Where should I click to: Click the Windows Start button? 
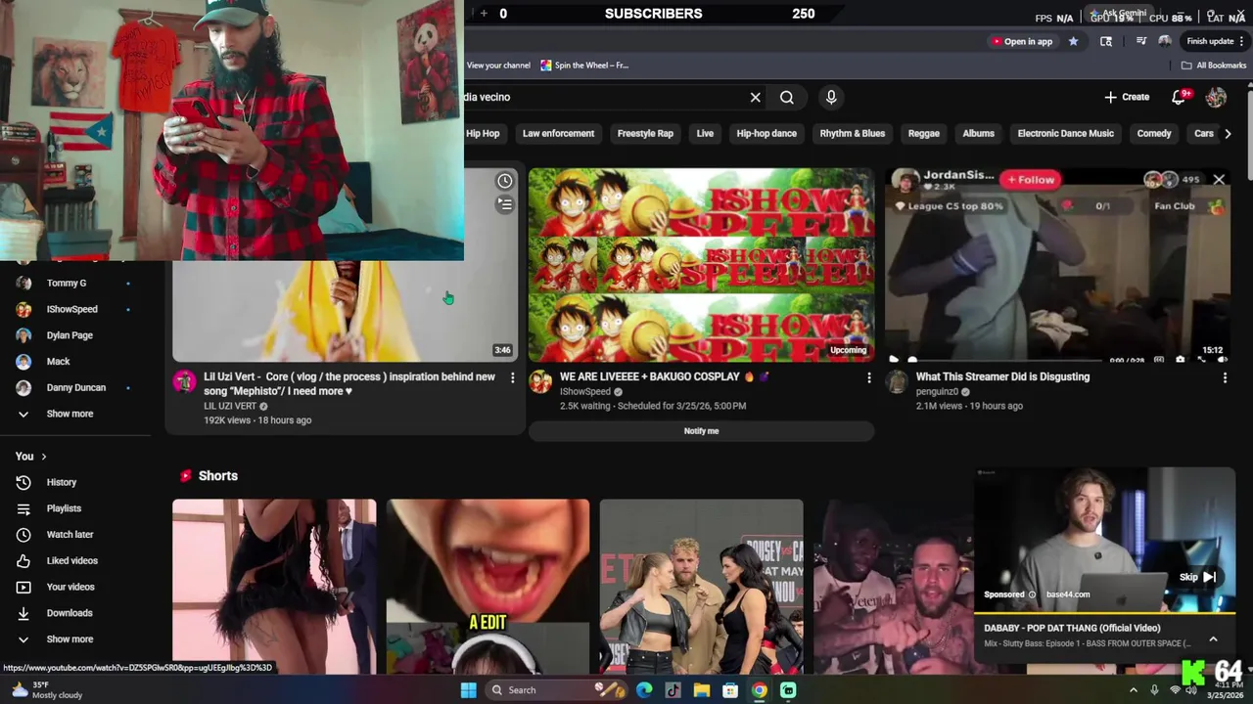click(x=468, y=690)
